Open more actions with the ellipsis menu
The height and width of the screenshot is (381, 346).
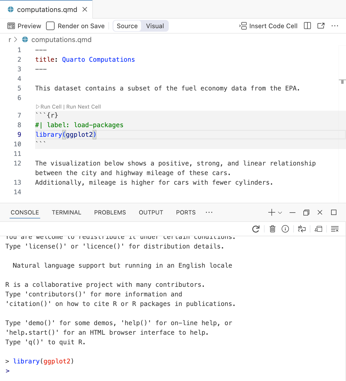click(335, 26)
